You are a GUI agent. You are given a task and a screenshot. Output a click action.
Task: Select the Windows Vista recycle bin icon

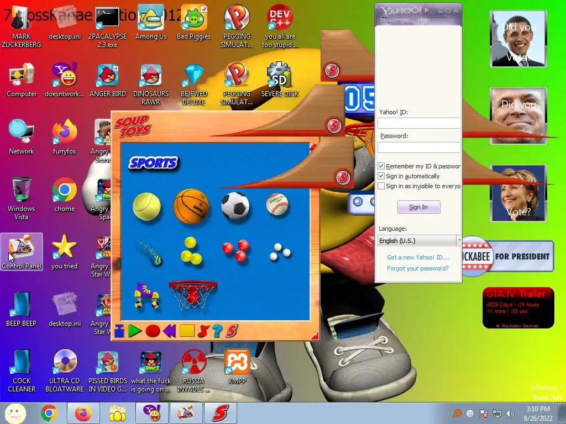pos(22,198)
